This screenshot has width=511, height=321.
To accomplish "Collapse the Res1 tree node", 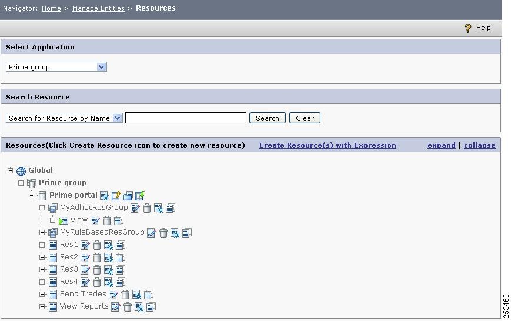I will pos(42,245).
